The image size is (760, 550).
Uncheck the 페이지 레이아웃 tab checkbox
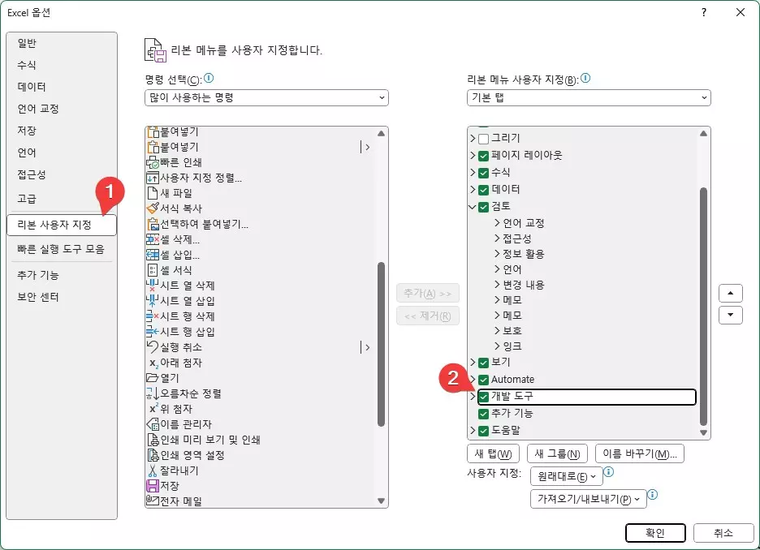(x=483, y=156)
